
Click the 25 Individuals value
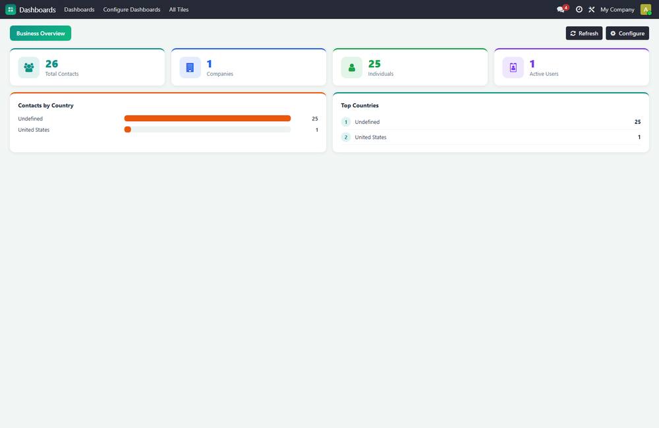pyautogui.click(x=374, y=63)
